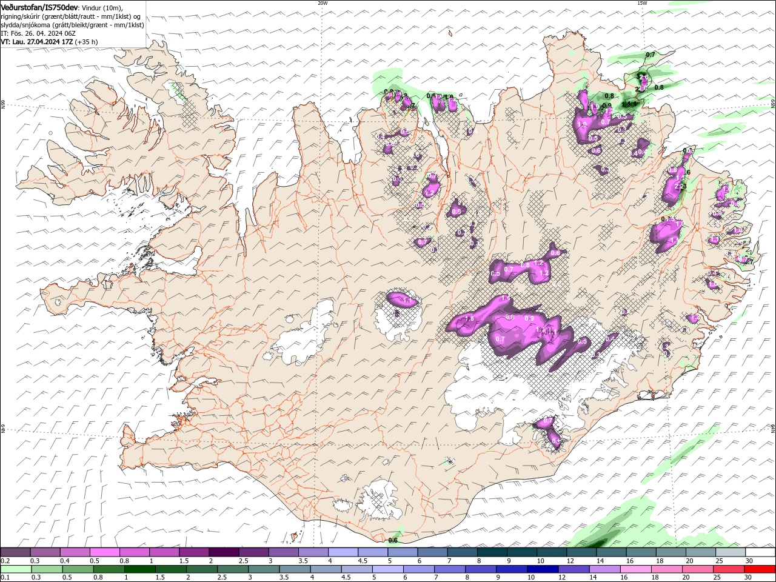Click the 'rigning/skúrir' rain legend description line
776x582 pixels.
pyautogui.click(x=70, y=16)
